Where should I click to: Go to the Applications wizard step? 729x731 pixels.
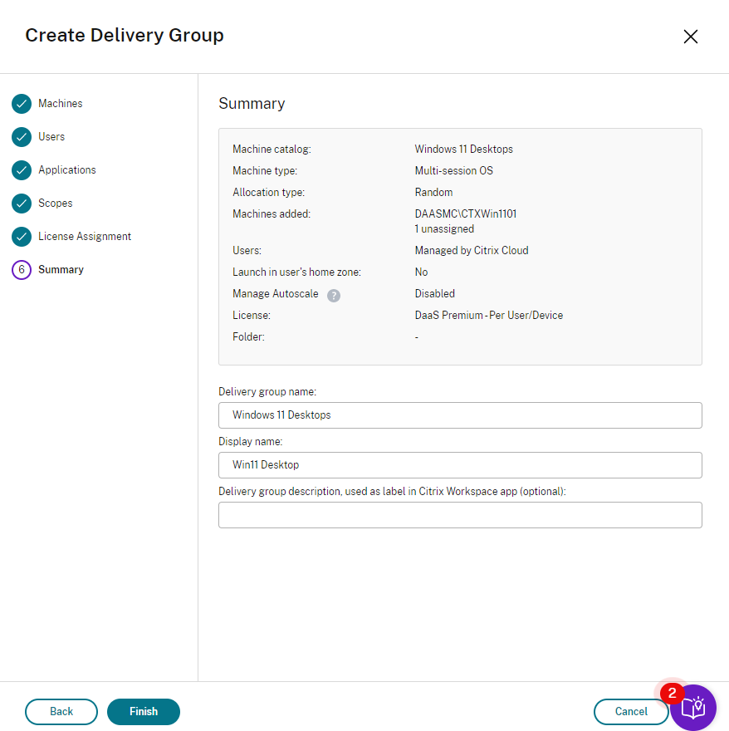coord(67,170)
